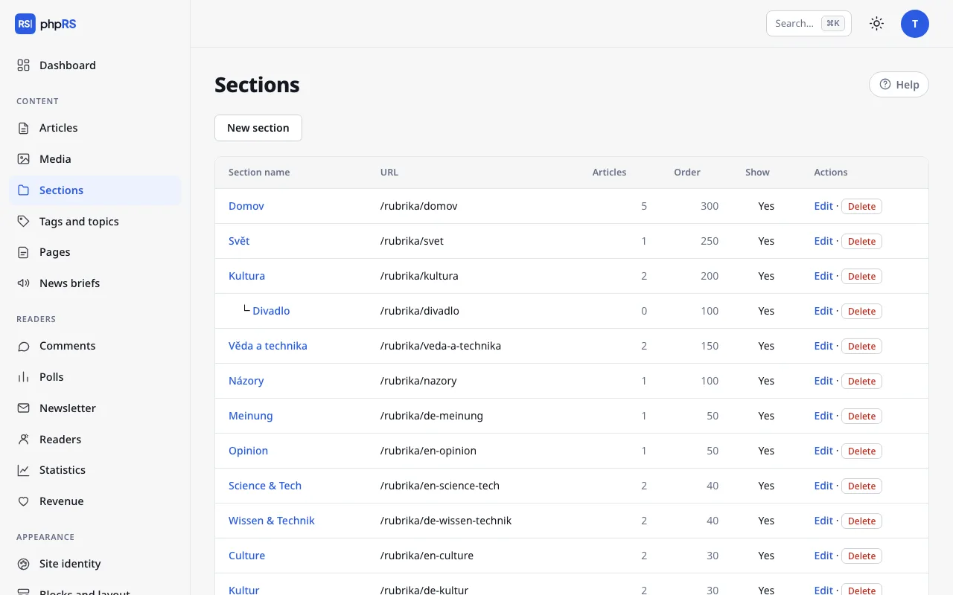Viewport: 953px width, 595px height.
Task: Edit the Věda a technika section
Action: [823, 346]
